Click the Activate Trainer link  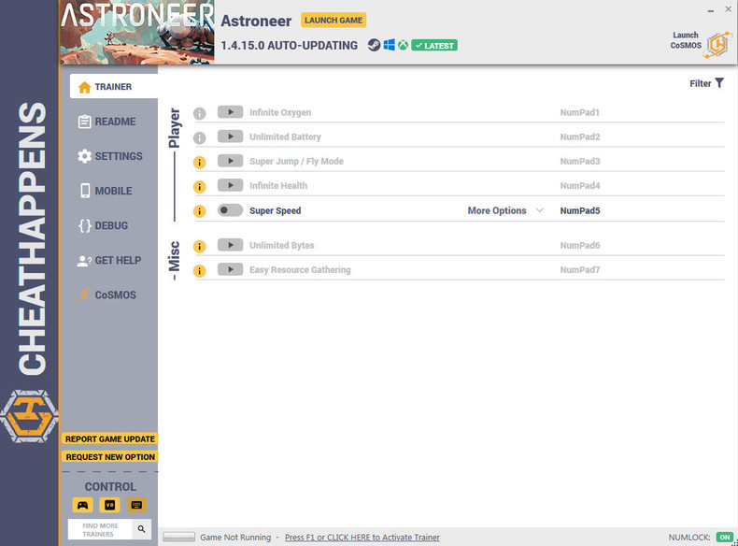point(362,537)
